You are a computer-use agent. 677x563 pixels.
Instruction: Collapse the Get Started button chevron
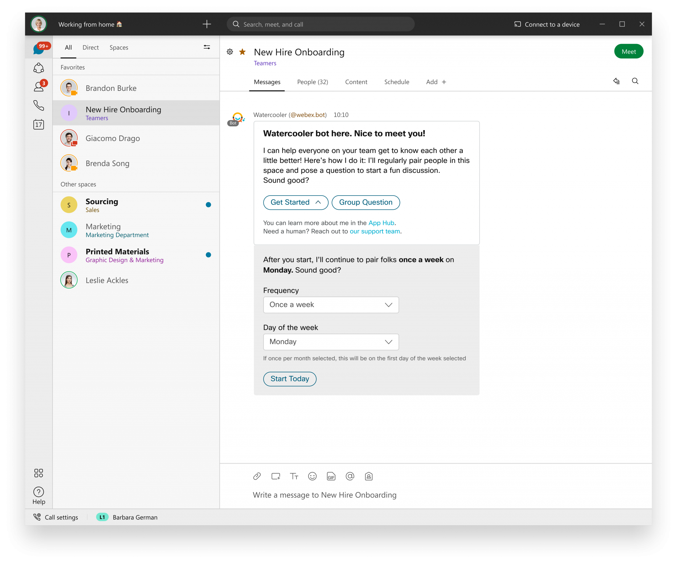point(318,202)
